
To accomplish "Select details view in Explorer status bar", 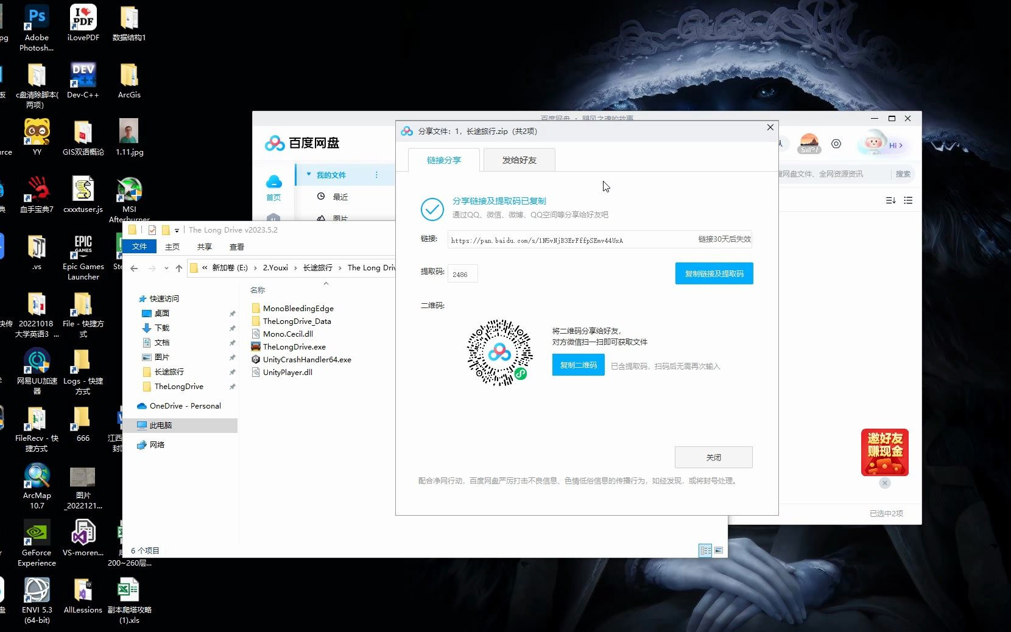I will coord(706,550).
